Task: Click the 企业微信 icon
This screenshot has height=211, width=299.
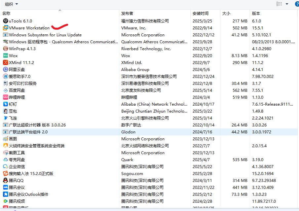Action: click(6, 167)
